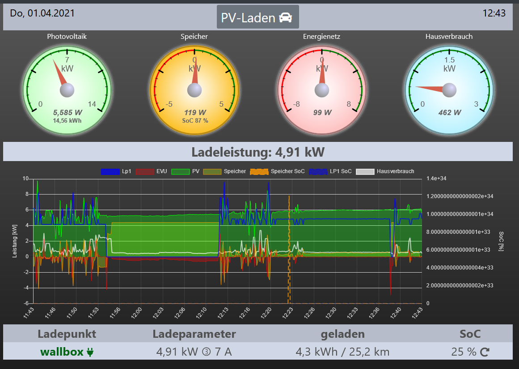This screenshot has height=369, width=519.
Task: Click the PV-Laden charge mode button
Action: point(257,17)
